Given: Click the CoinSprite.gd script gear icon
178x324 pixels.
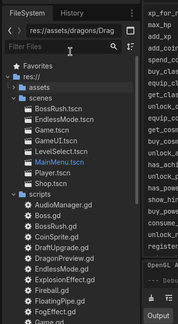Looking at the screenshot, I should [x=28, y=237].
